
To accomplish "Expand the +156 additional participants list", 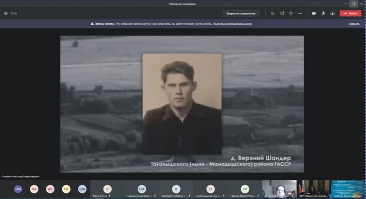I will coord(18,189).
